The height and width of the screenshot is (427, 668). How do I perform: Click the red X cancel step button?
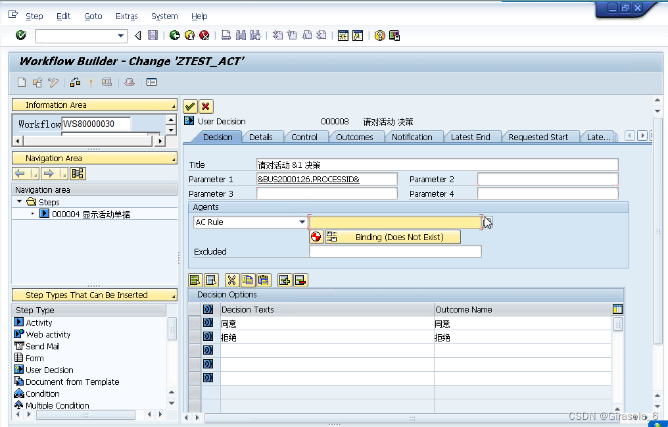pyautogui.click(x=206, y=106)
